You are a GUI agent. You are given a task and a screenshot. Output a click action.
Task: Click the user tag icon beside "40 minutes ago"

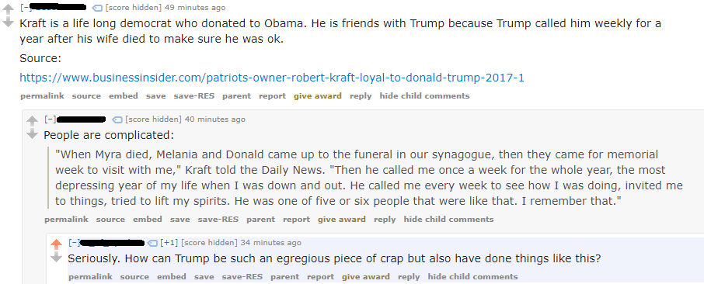click(x=117, y=119)
